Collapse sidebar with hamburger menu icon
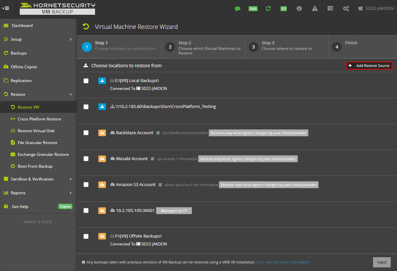 [x=6, y=9]
